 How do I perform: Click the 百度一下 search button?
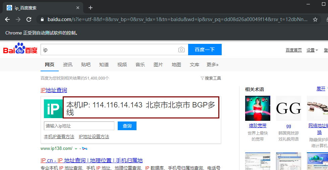pyautogui.click(x=205, y=50)
